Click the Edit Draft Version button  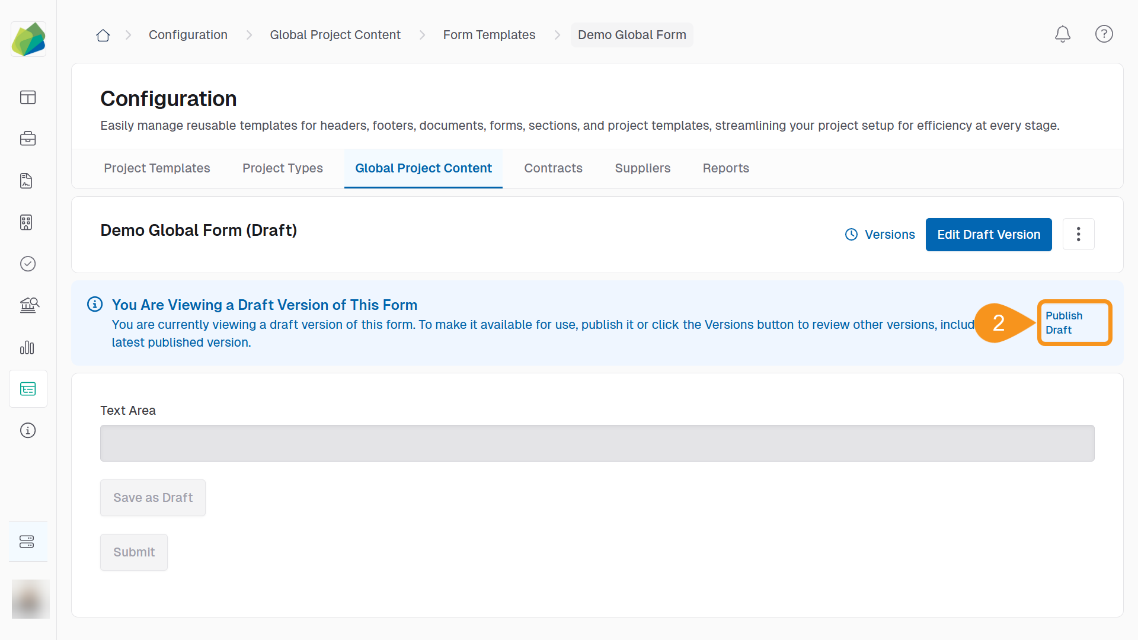[989, 235]
